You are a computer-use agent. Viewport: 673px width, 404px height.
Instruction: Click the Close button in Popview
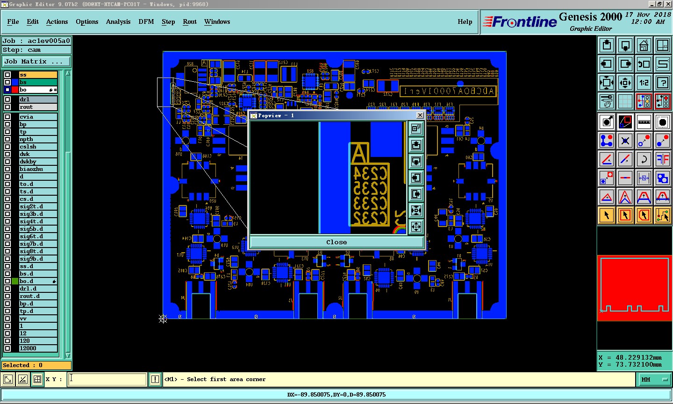[x=336, y=242]
